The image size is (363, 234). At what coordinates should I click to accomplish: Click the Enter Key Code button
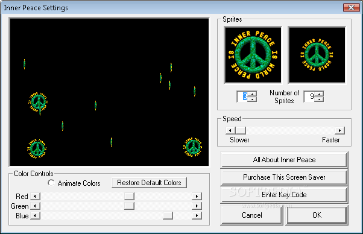coord(284,195)
